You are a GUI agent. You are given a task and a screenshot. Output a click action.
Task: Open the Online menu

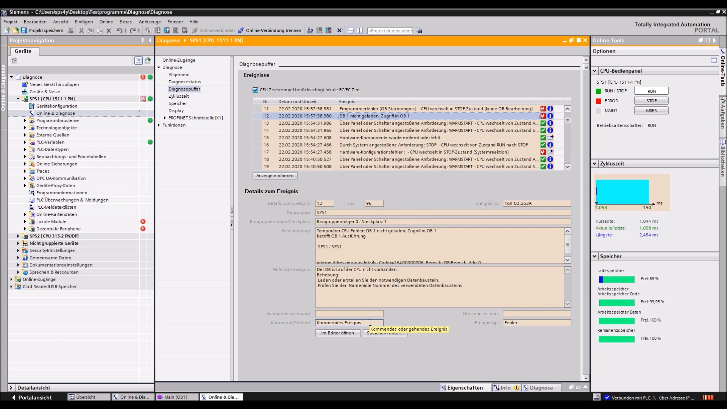(106, 22)
